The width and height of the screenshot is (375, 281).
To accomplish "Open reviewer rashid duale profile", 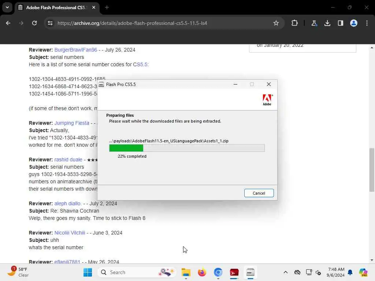I will click(68, 160).
